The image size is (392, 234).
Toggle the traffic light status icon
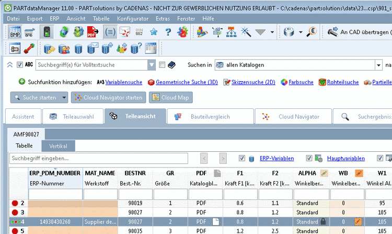click(47, 32)
